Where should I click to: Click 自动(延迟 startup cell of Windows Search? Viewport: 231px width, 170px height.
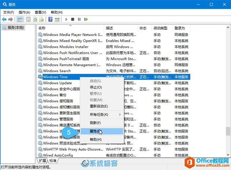pos(162,71)
